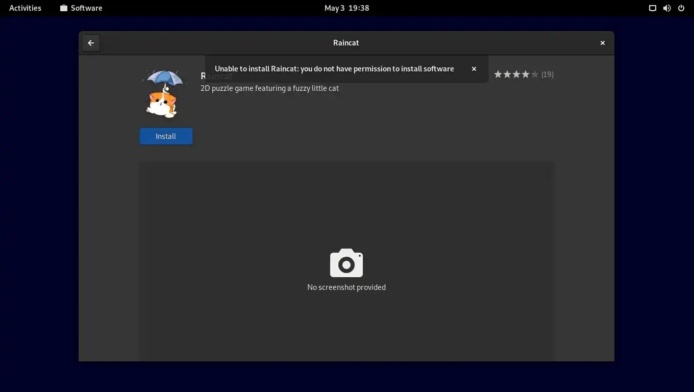Go back using the arrow button
The width and height of the screenshot is (694, 392).
(x=91, y=43)
